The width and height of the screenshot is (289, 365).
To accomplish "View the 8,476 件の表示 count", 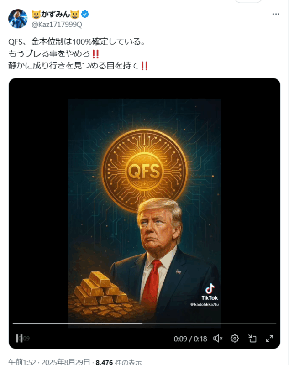I will point(119,362).
